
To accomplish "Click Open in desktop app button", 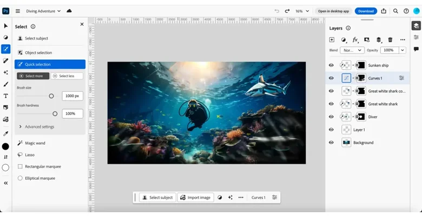I will click(x=333, y=11).
